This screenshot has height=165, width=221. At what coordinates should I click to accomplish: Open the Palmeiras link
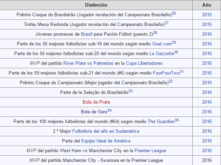[x=104, y=63]
